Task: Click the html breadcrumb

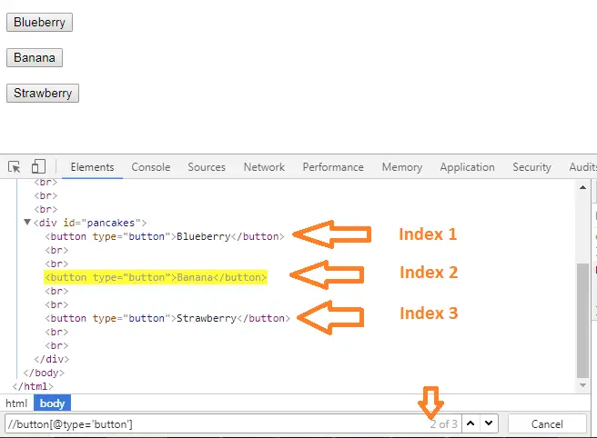Action: tap(16, 403)
